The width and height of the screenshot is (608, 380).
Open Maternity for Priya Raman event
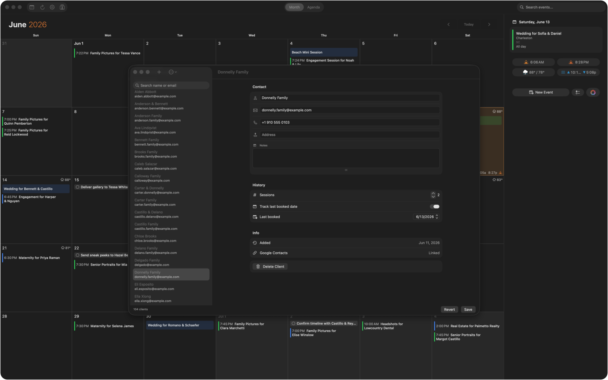(x=36, y=258)
